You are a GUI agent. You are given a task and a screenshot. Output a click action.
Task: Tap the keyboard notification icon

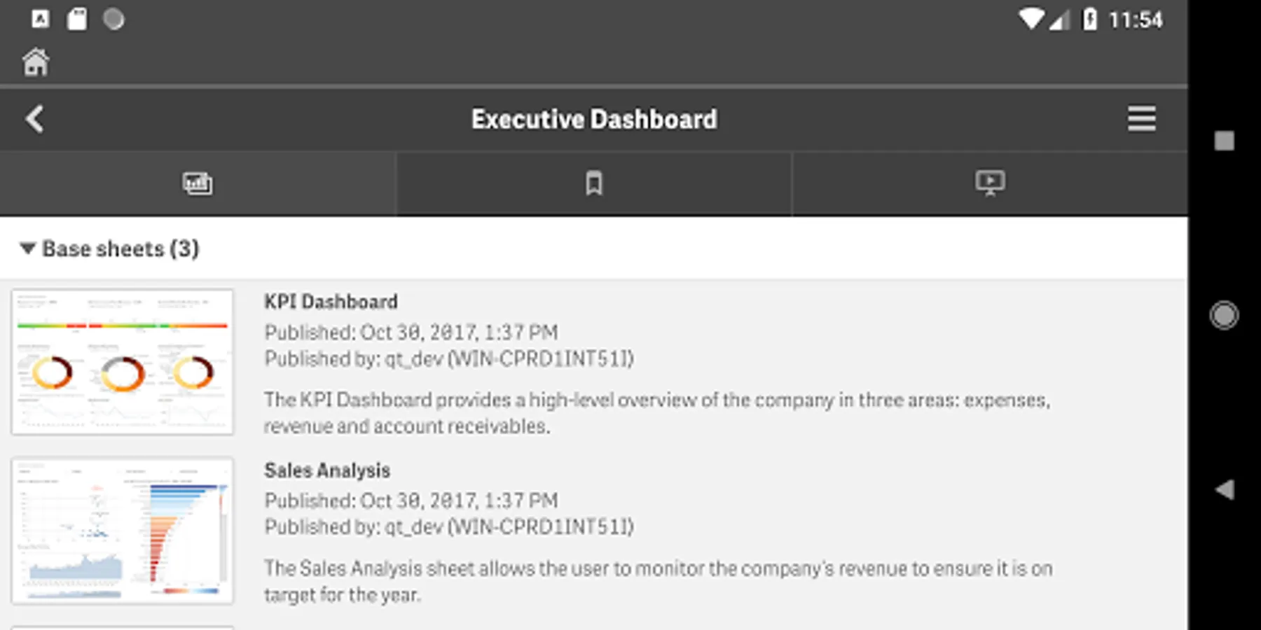coord(41,19)
